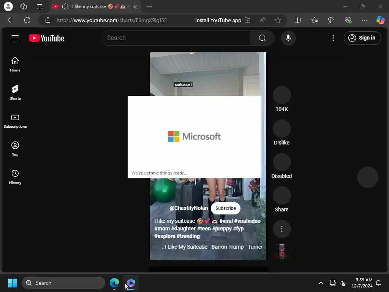
Task: Open Read aloud in address bar
Action: [262, 20]
